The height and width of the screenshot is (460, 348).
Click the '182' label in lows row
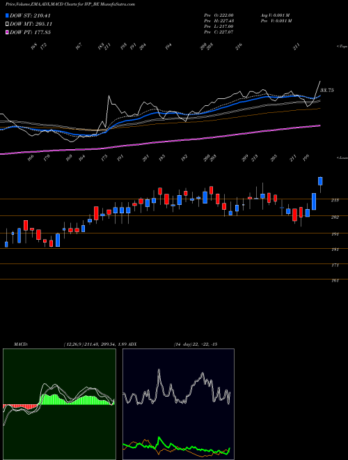pos(184,158)
